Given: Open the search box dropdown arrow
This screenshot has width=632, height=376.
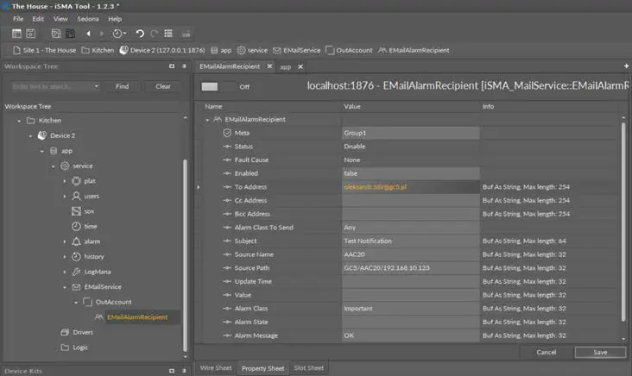Looking at the screenshot, I should [x=96, y=86].
